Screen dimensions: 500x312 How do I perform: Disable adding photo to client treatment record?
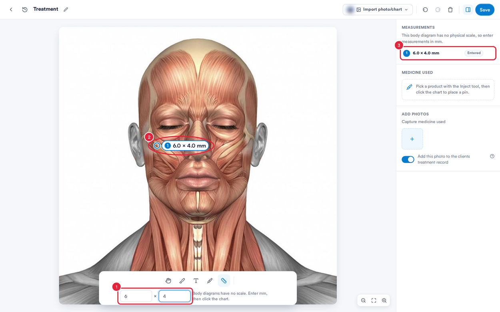coord(408,159)
